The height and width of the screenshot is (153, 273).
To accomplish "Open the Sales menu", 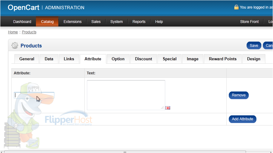I will 96,22.
